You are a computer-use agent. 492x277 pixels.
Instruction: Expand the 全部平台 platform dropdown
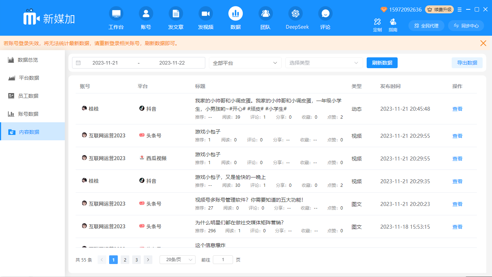click(245, 63)
